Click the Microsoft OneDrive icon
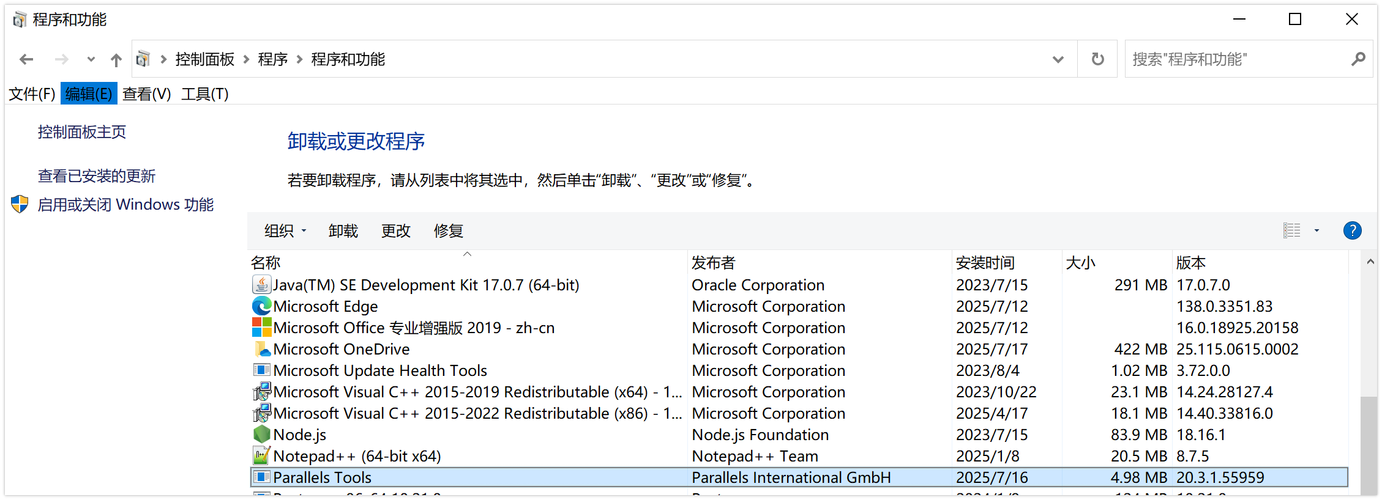Screen dimensions: 1382x500 click(261, 348)
